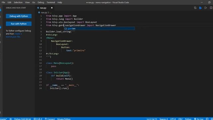
Task: Click KvLang Python status bar item
Action: (x=64, y=119)
